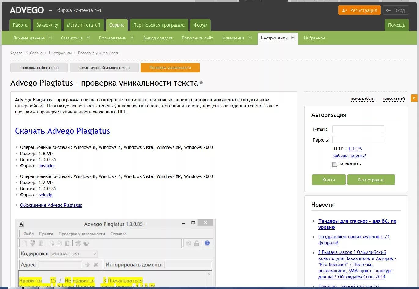Click the orange Регистрация button in the header
419x289 pixels.
359,10
